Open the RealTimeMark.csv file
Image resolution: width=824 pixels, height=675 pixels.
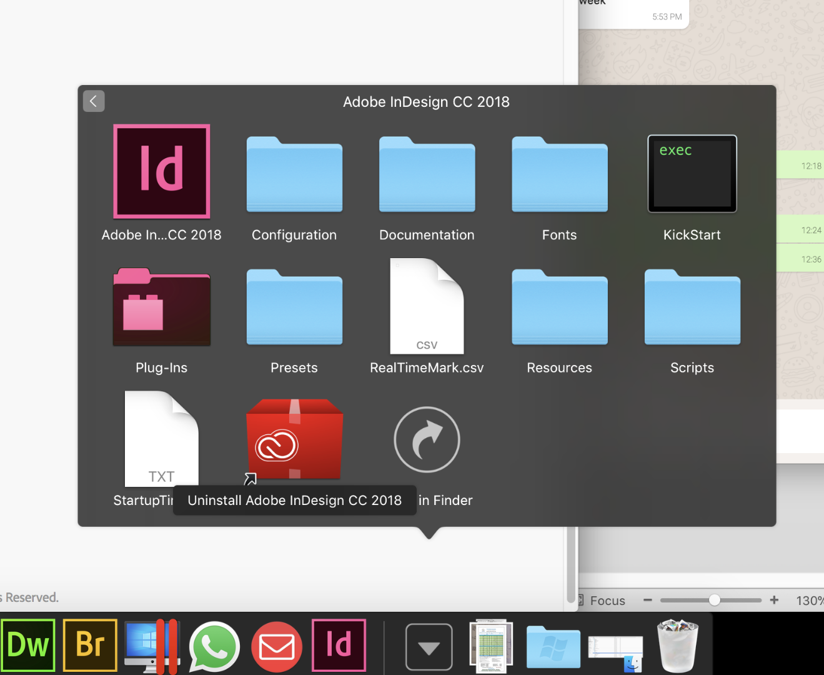(427, 306)
